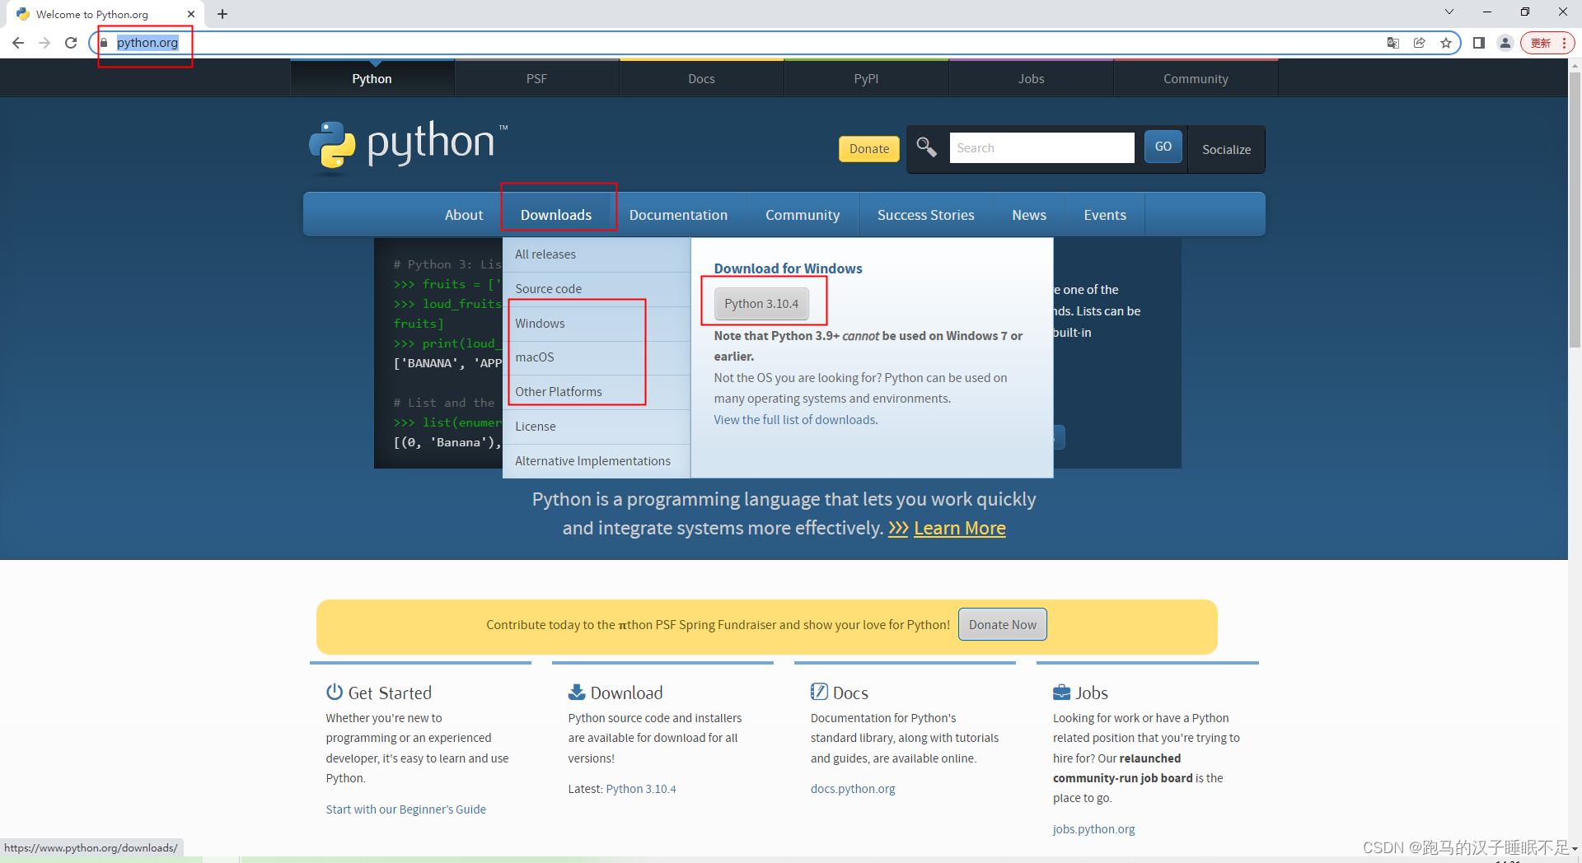Screen dimensions: 1582x863
Task: Click the address bar URL python.org
Action: (x=147, y=43)
